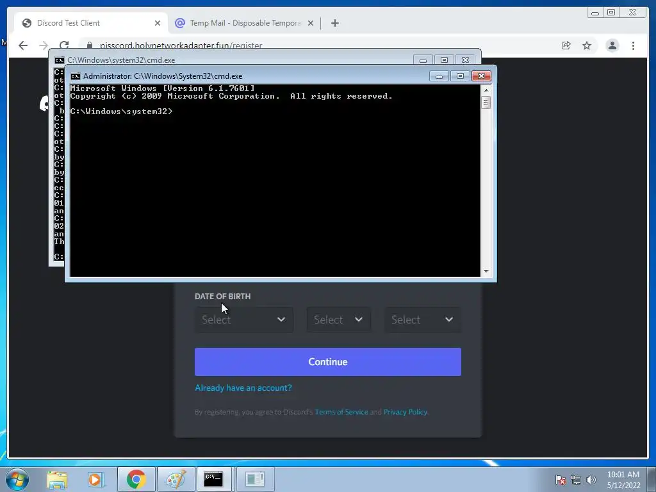Open the middle date of birth dropdown
The image size is (656, 492).
coord(338,320)
